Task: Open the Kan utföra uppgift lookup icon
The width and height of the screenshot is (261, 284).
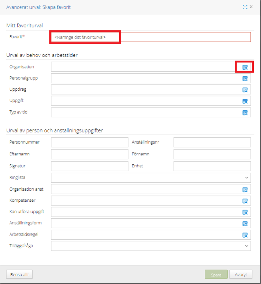Action: (x=245, y=212)
